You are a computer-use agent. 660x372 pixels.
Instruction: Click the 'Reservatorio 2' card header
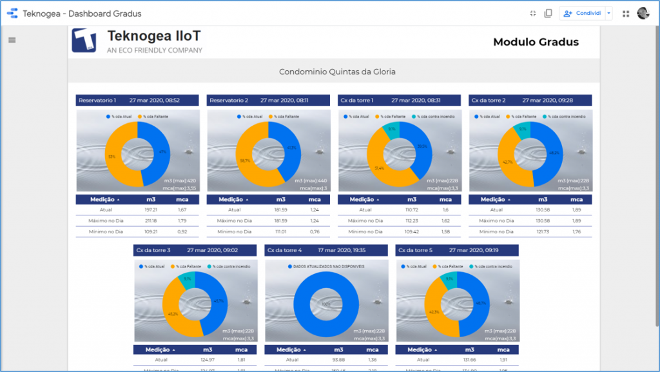(x=268, y=100)
